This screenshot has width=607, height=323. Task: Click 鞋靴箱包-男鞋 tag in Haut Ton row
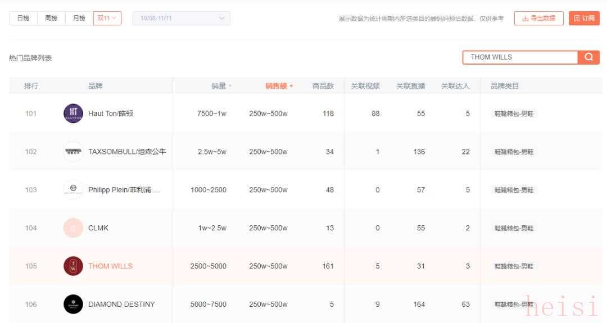tap(514, 113)
